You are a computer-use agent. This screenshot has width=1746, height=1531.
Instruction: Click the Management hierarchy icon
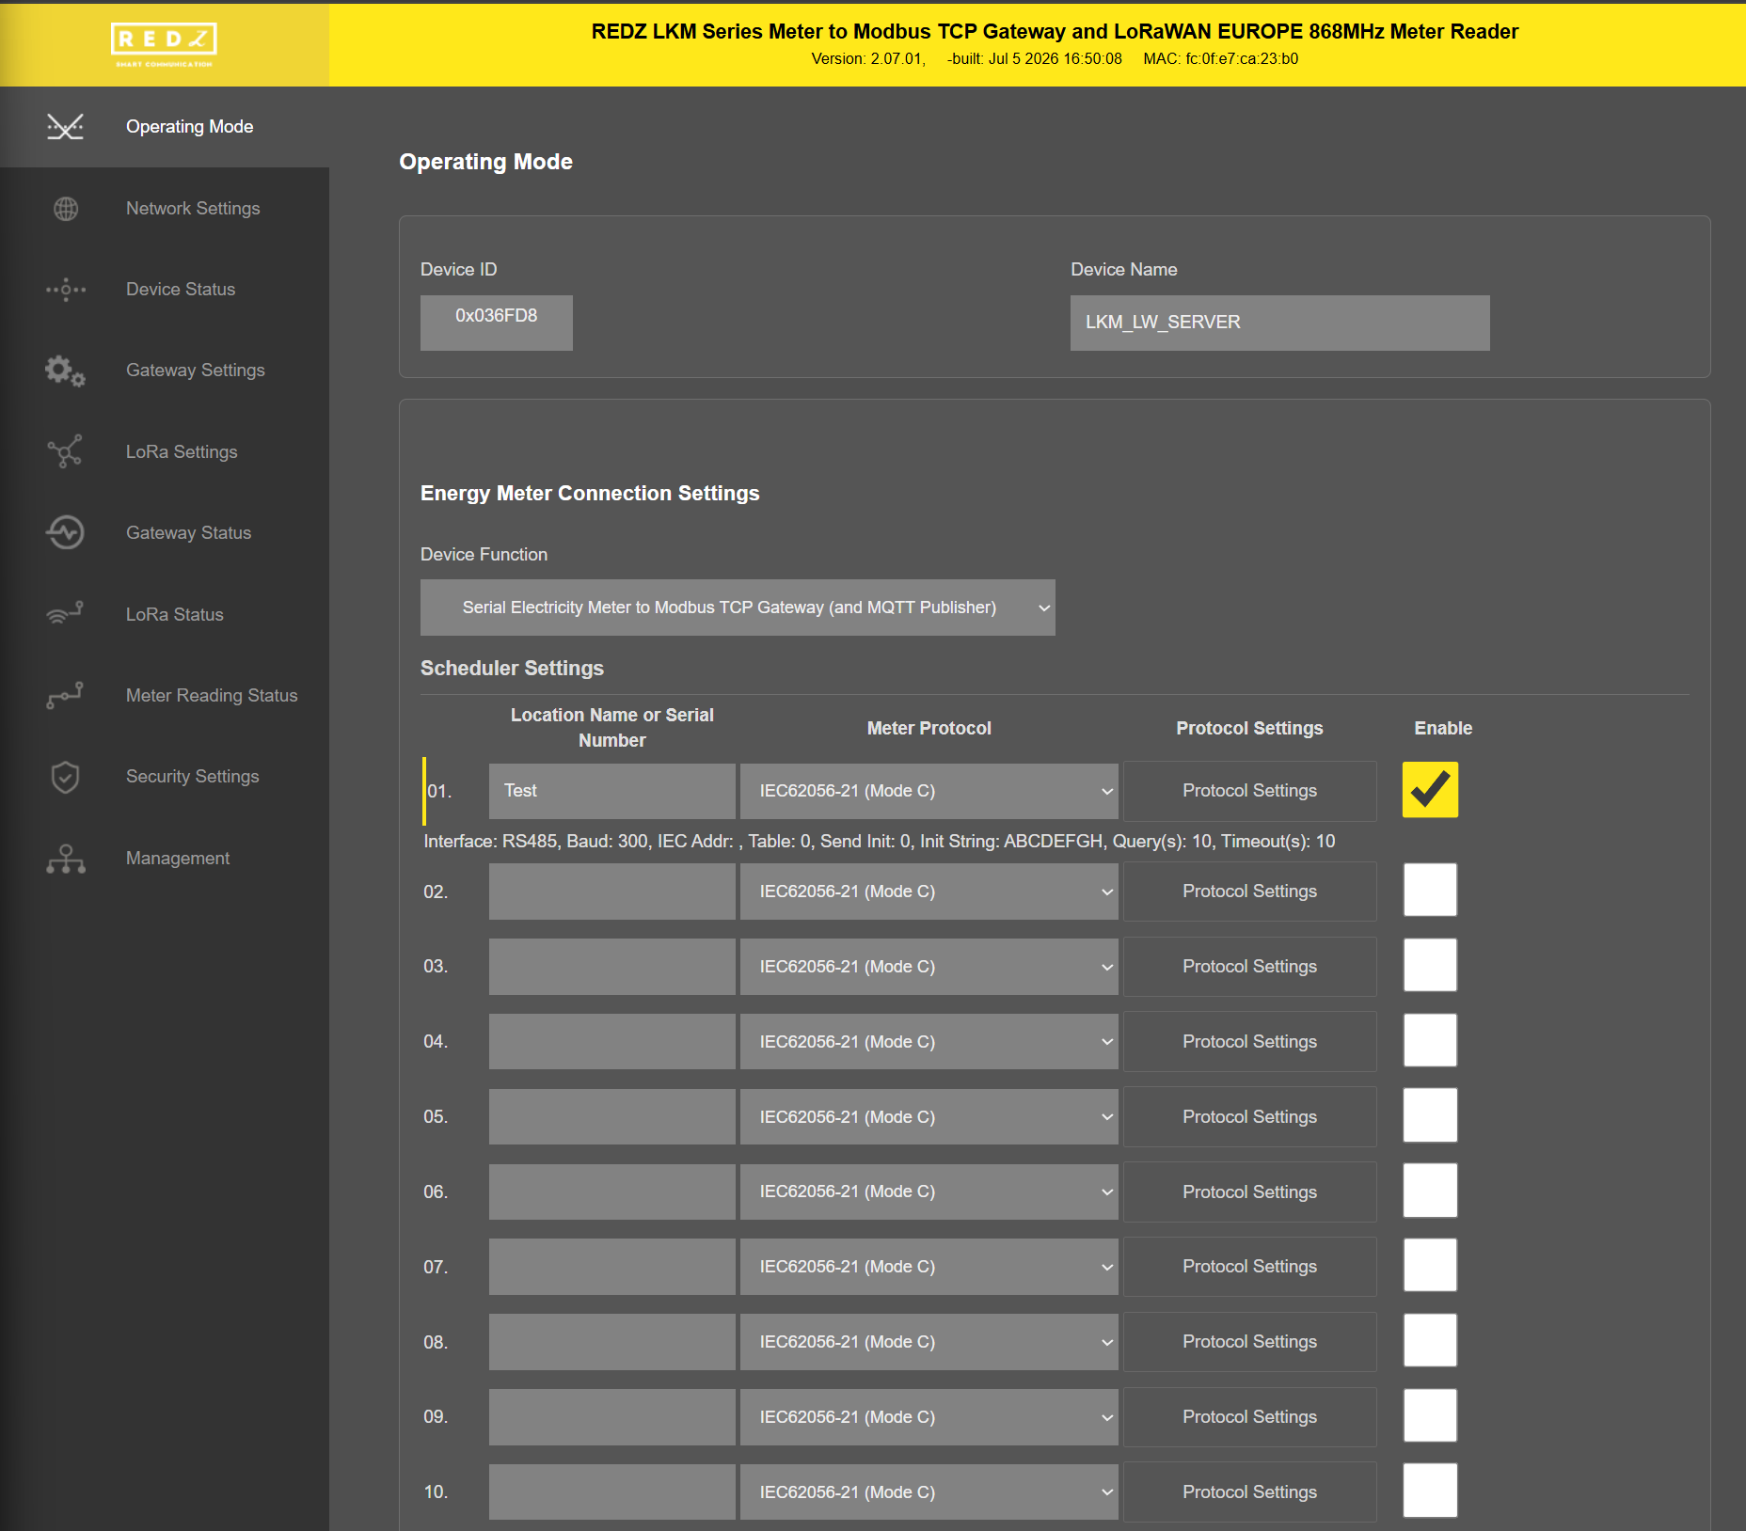point(65,858)
